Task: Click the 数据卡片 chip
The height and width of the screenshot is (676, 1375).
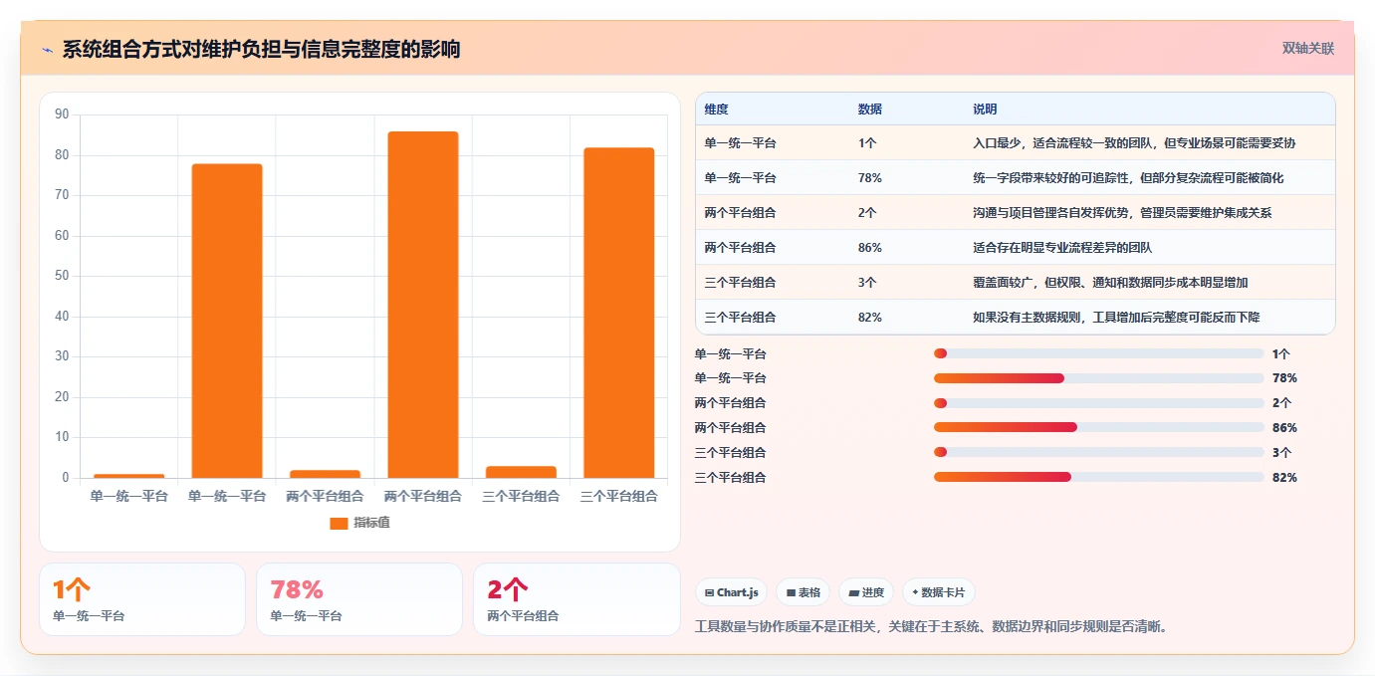Action: (x=938, y=592)
